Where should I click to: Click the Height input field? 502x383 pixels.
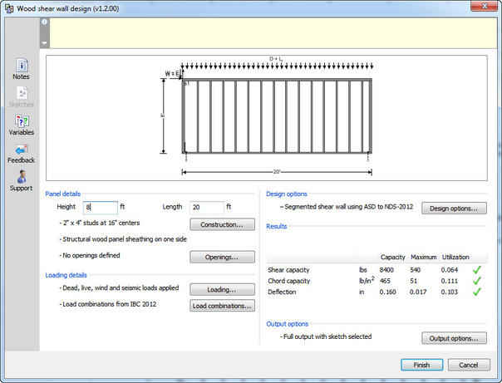coord(100,207)
